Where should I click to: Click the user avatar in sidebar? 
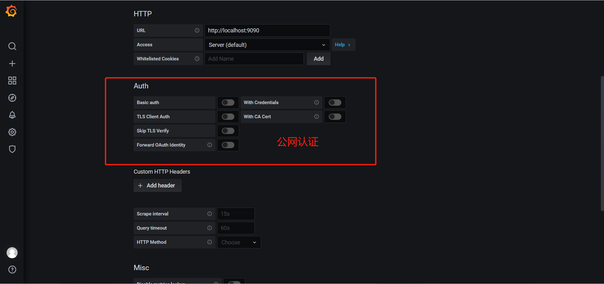point(12,253)
